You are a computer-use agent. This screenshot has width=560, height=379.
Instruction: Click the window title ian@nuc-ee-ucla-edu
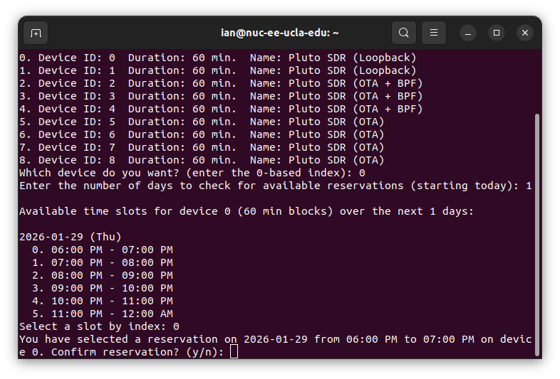[x=279, y=33]
